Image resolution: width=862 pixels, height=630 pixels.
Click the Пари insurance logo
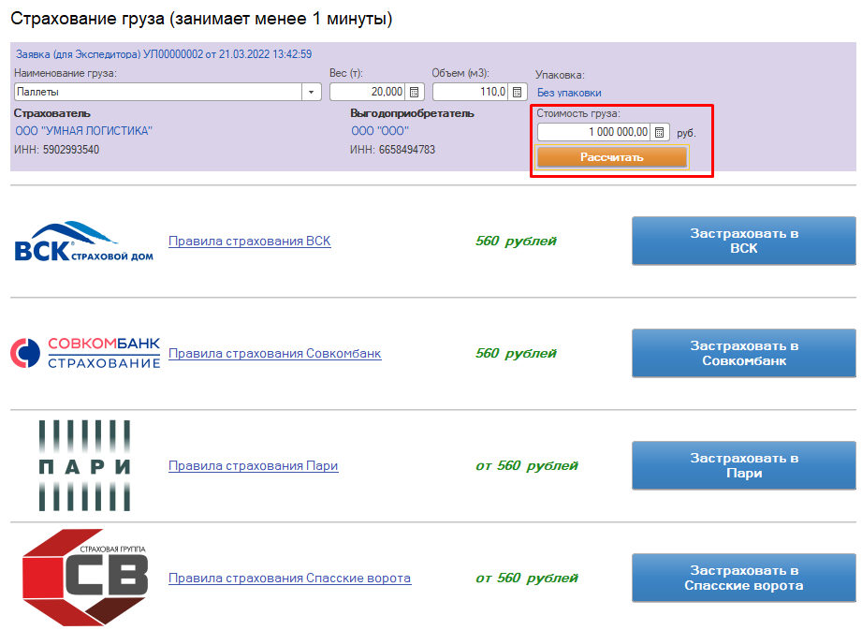click(84, 465)
